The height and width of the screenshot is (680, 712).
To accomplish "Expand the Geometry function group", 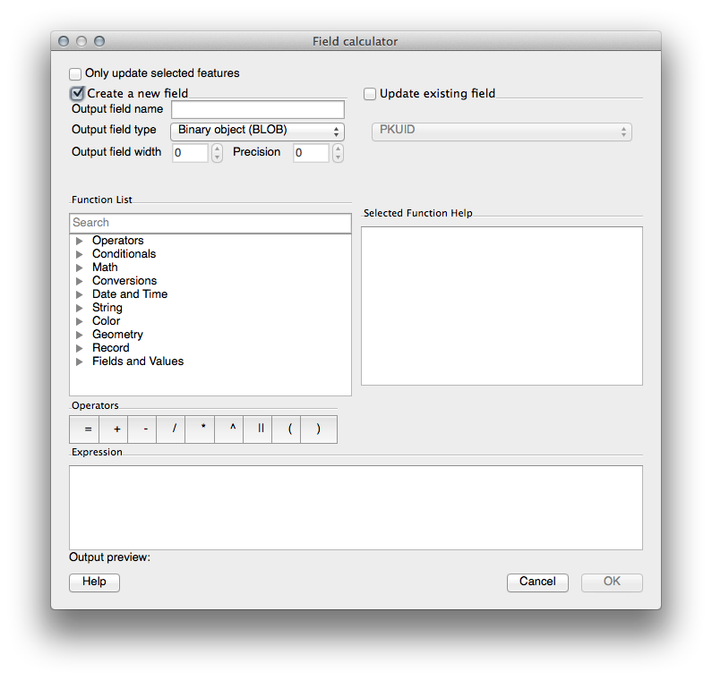I will point(80,335).
